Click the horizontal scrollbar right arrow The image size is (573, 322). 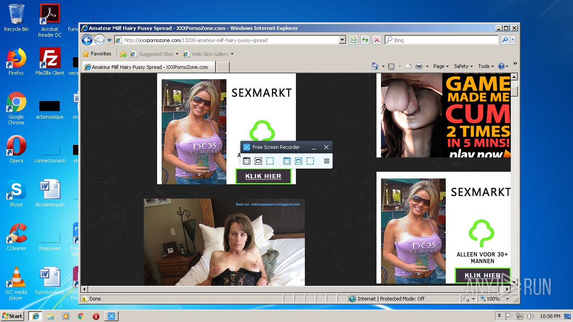[508, 289]
